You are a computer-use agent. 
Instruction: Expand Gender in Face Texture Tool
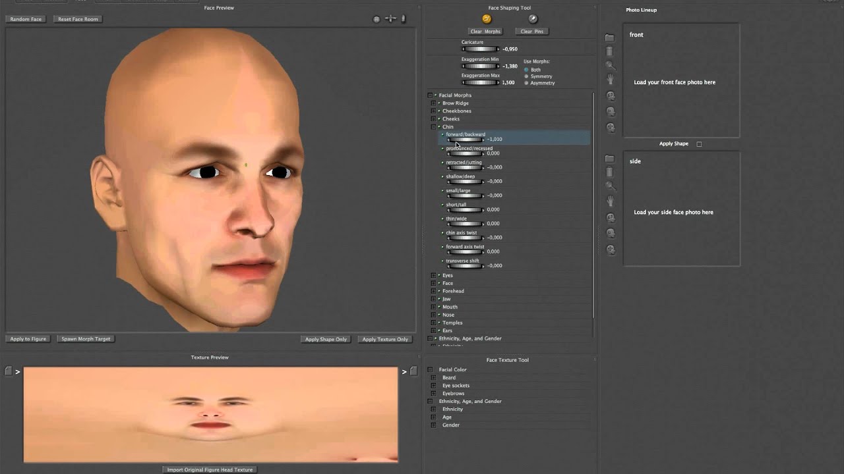(433, 425)
